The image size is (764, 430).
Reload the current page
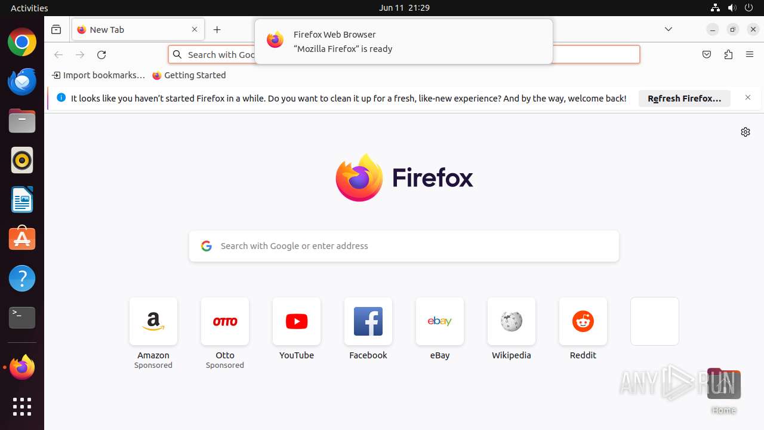coord(101,55)
